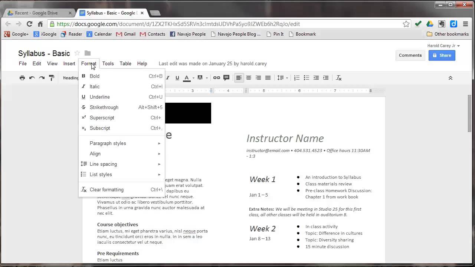This screenshot has width=475, height=267.
Task: Star the Syllabus - Basic document
Action: (77, 53)
